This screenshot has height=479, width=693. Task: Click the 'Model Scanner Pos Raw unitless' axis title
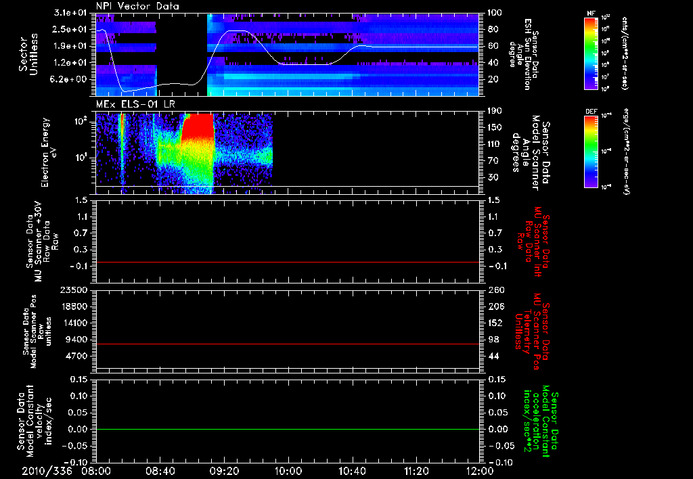tap(38, 332)
